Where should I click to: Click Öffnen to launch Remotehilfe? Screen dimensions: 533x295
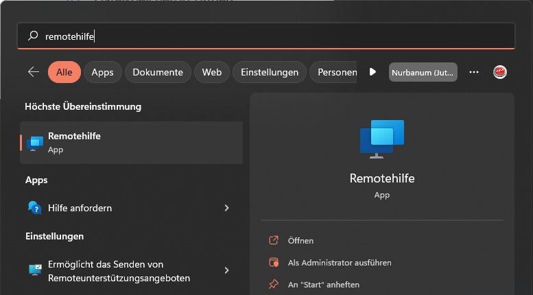[300, 241]
